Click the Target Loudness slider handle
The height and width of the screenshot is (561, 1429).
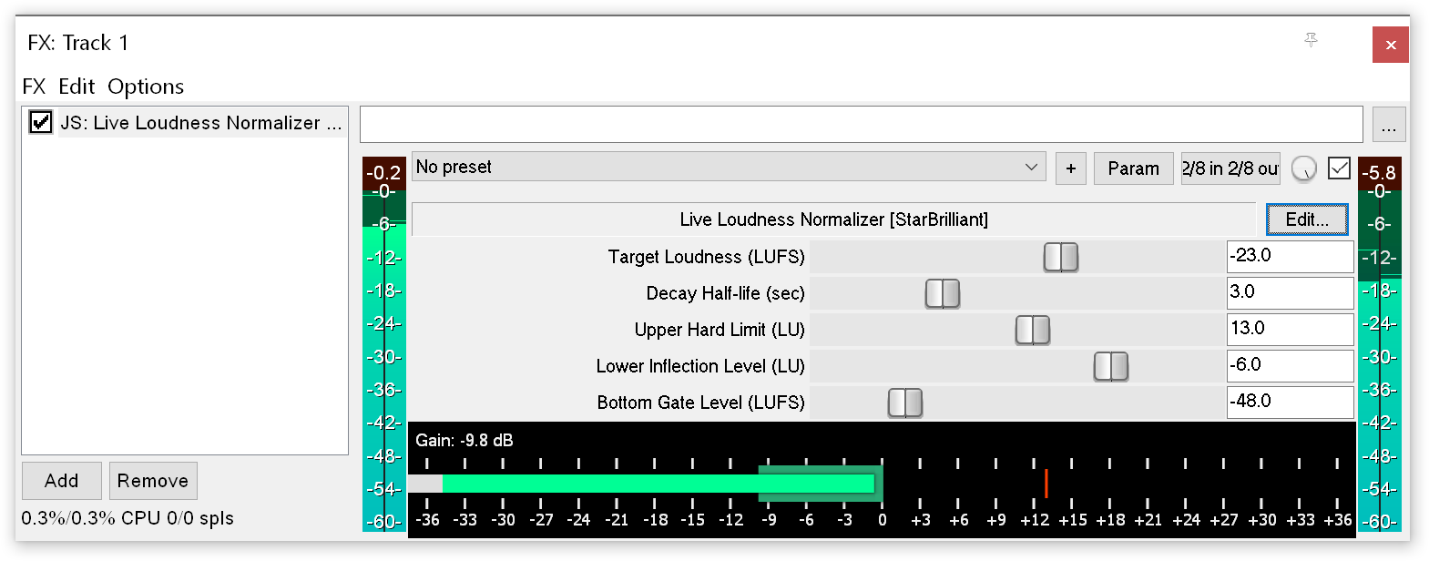(x=1061, y=257)
